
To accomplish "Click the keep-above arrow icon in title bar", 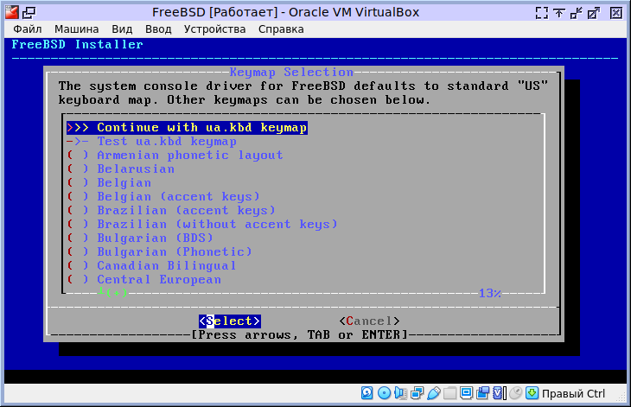I will [558, 13].
